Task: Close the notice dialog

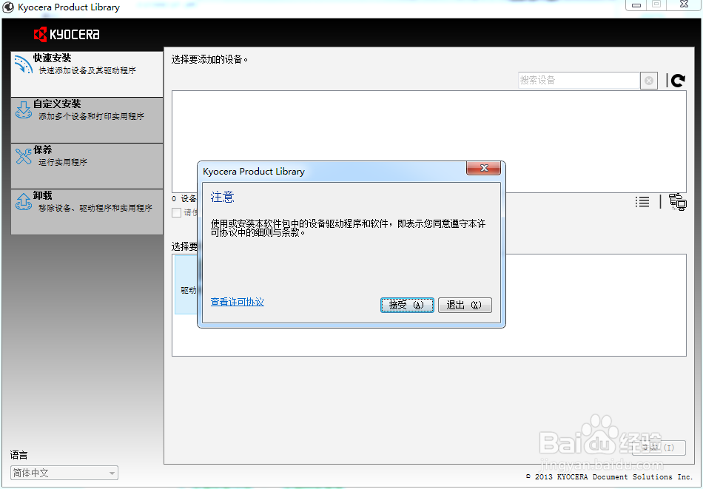Action: pyautogui.click(x=483, y=168)
